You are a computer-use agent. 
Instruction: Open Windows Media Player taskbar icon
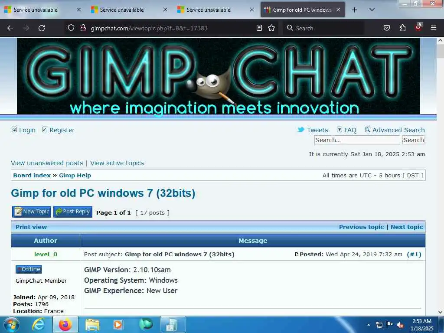pyautogui.click(x=118, y=324)
